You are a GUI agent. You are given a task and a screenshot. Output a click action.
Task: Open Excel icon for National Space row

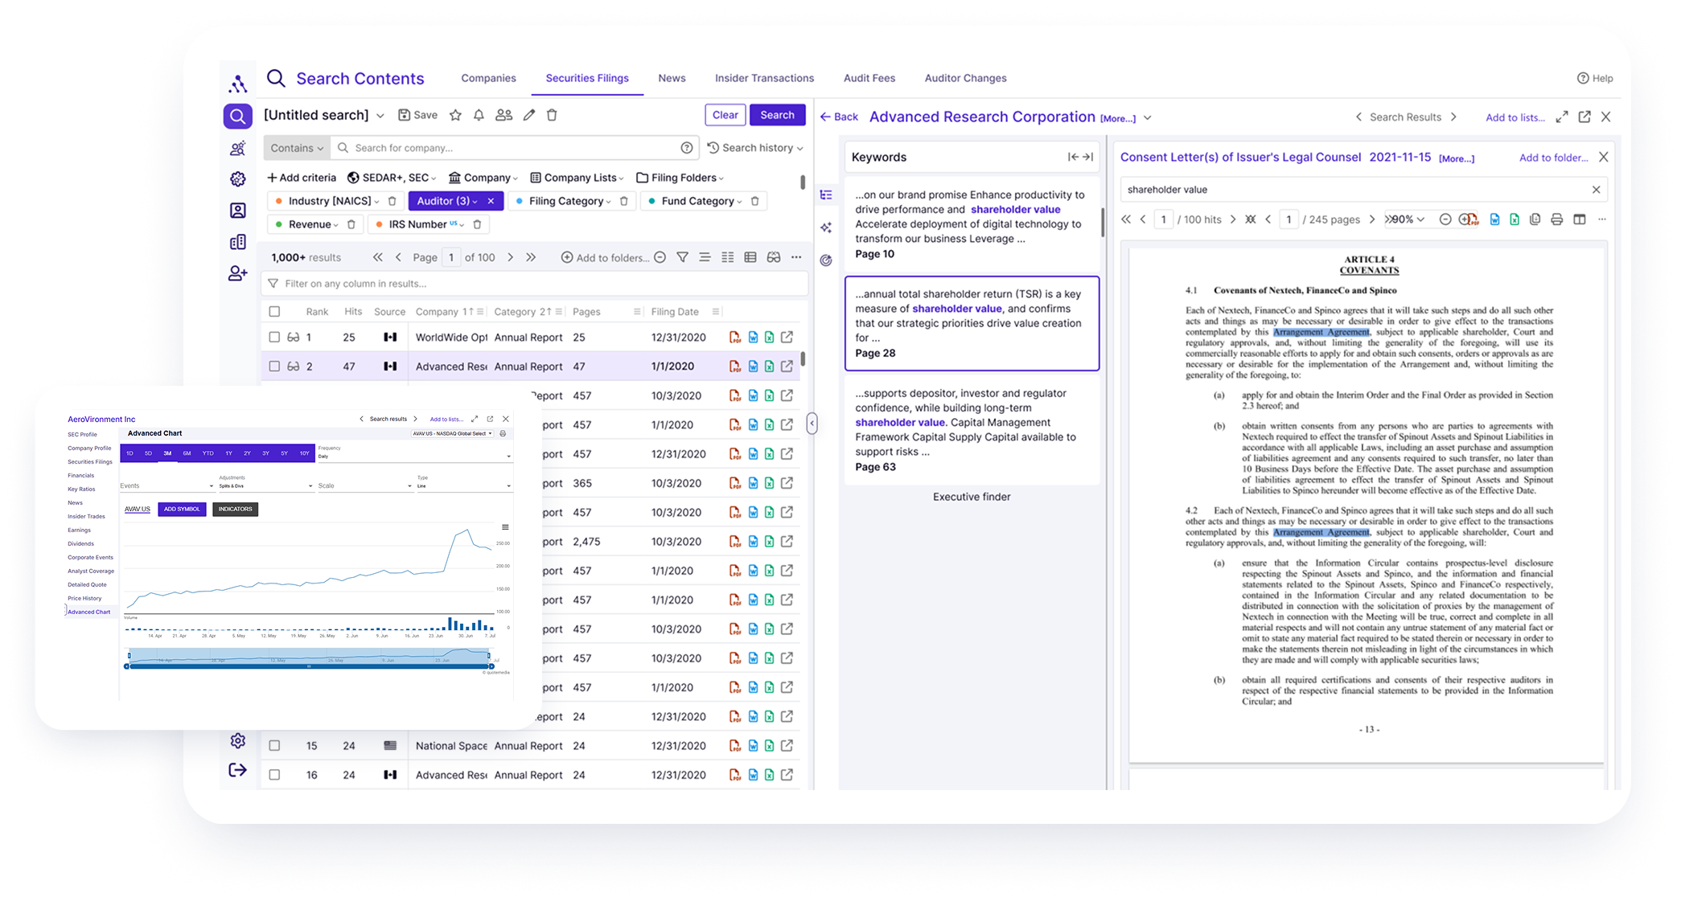tap(770, 746)
